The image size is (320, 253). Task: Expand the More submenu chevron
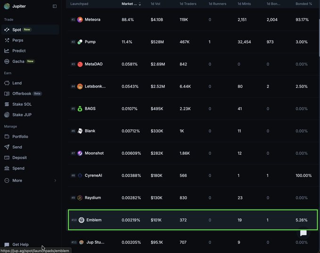(x=55, y=181)
